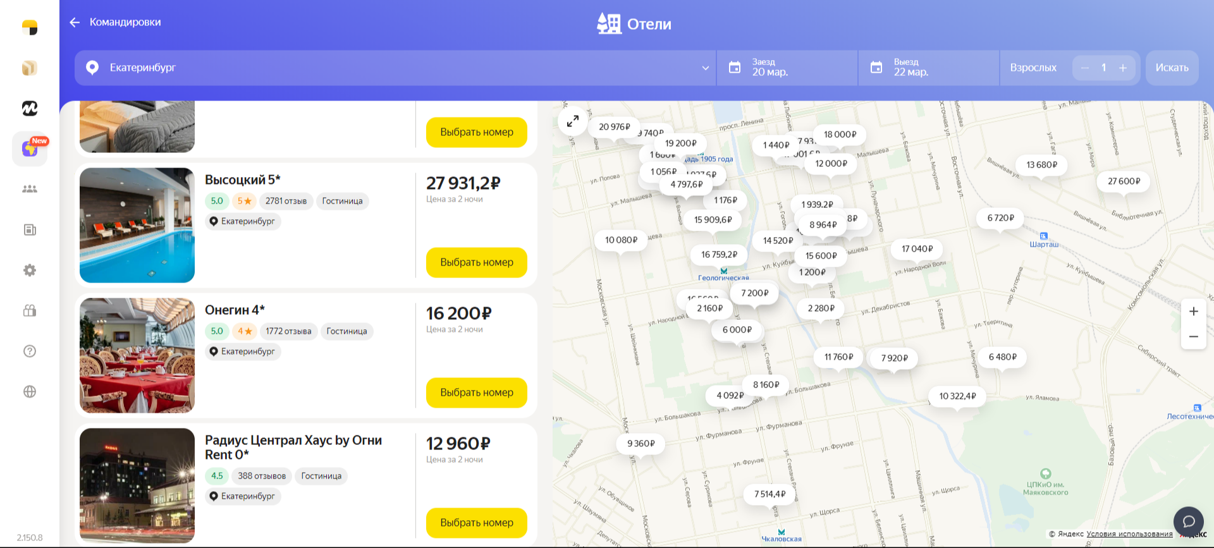Open the people group icon in sidebar
The width and height of the screenshot is (1214, 548).
click(30, 189)
